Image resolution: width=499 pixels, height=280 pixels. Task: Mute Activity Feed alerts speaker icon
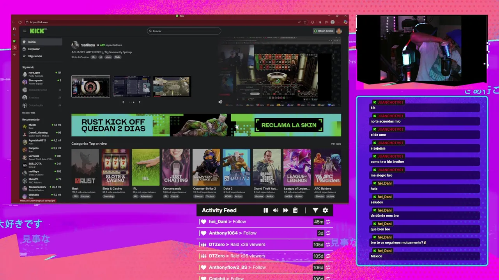(276, 210)
